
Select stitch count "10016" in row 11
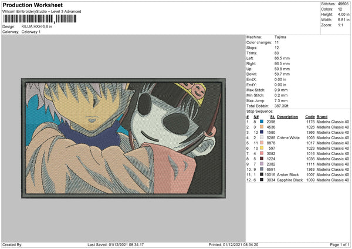point(270,174)
